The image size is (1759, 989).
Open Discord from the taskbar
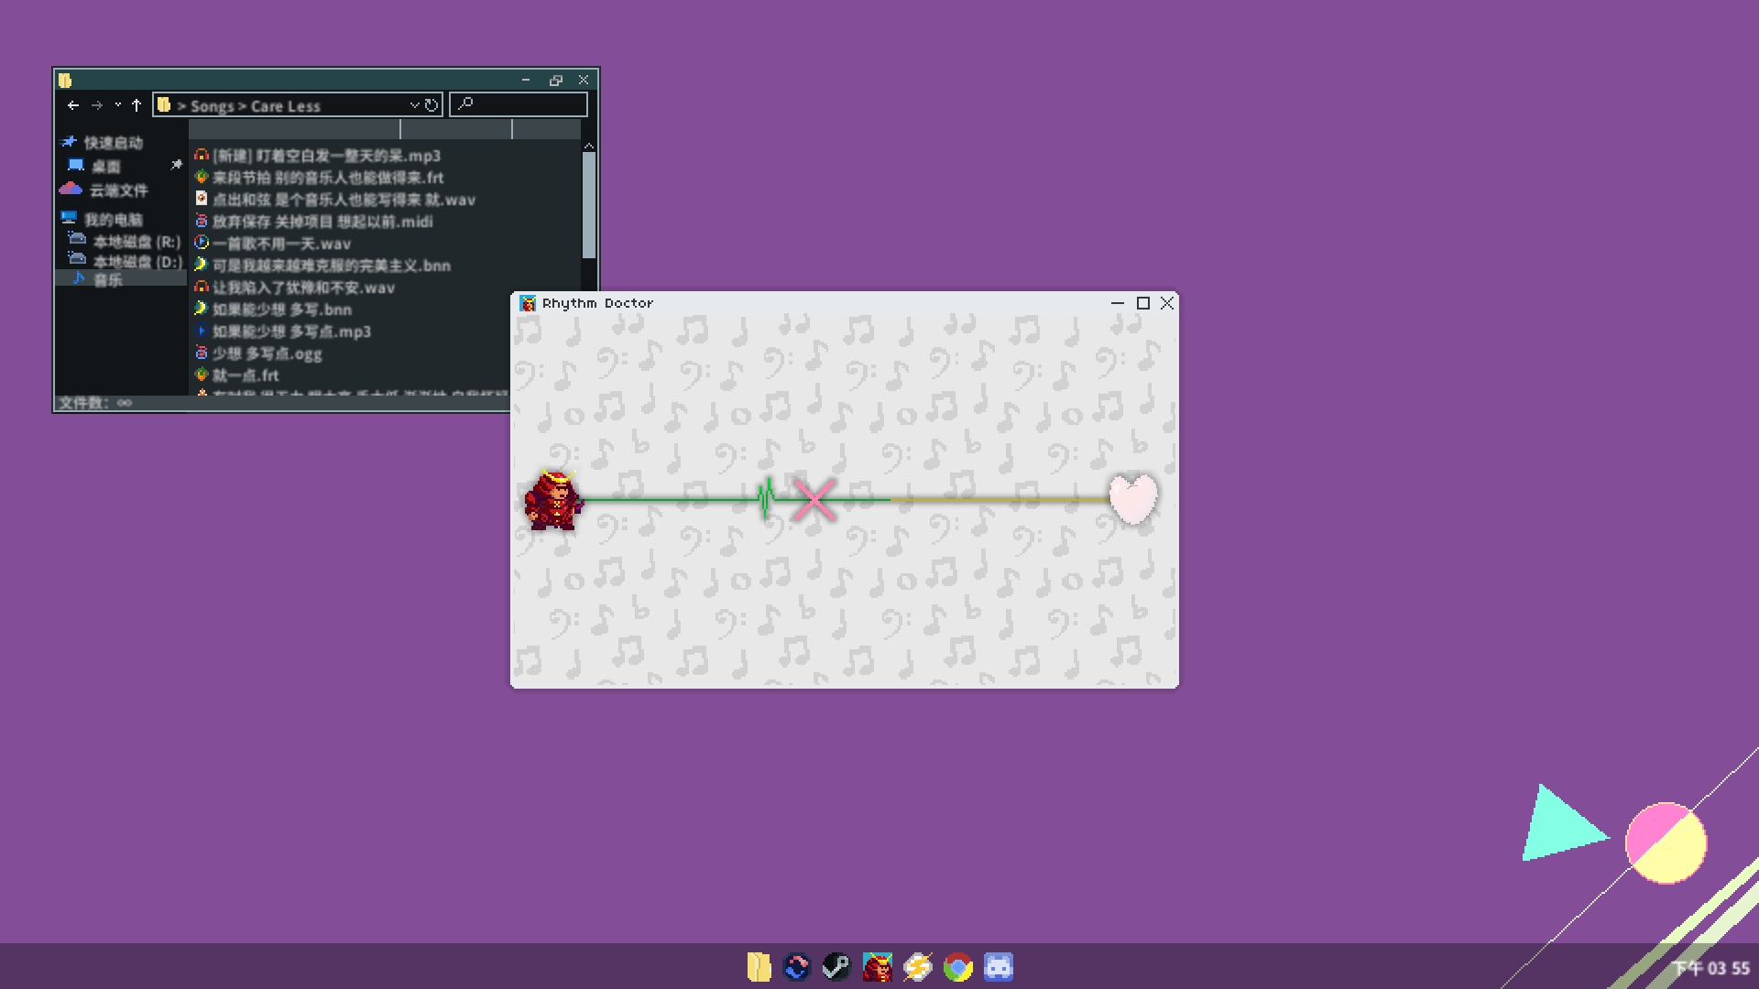pyautogui.click(x=998, y=967)
